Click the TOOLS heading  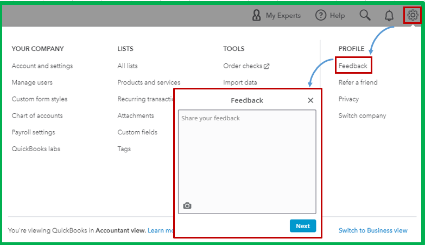(233, 49)
